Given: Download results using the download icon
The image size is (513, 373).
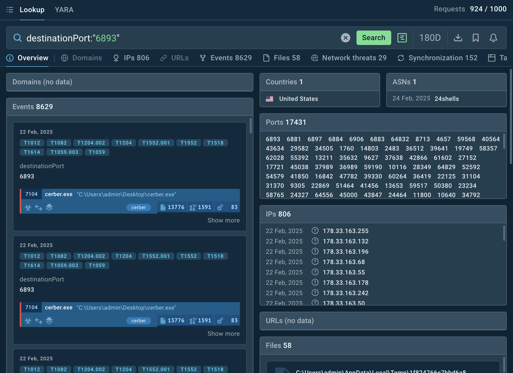Looking at the screenshot, I should [x=458, y=38].
